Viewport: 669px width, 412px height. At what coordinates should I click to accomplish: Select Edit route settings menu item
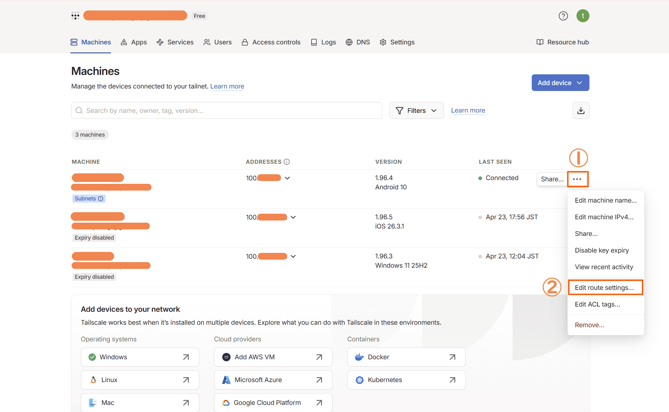tap(604, 287)
